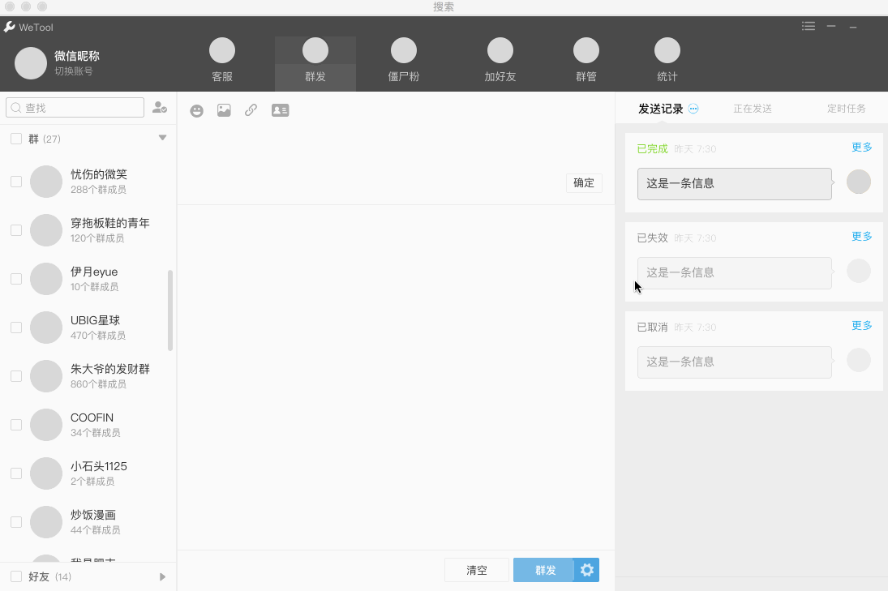
Task: Click the group list vertical scrollbar
Action: point(170,310)
